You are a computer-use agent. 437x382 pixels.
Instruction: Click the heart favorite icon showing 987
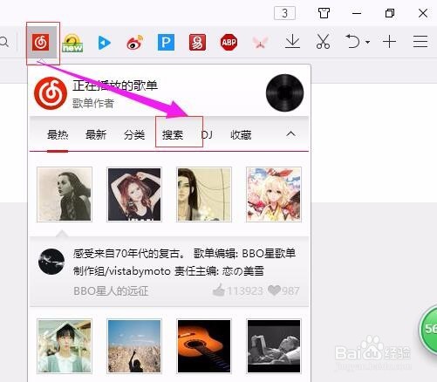274,290
